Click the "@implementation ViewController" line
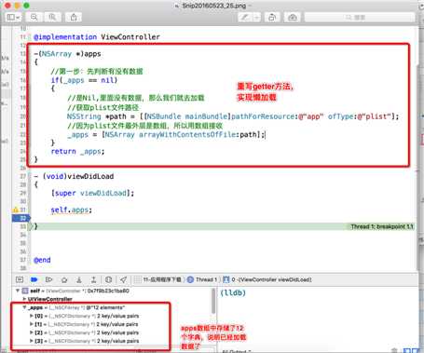The height and width of the screenshot is (353, 424). point(97,37)
